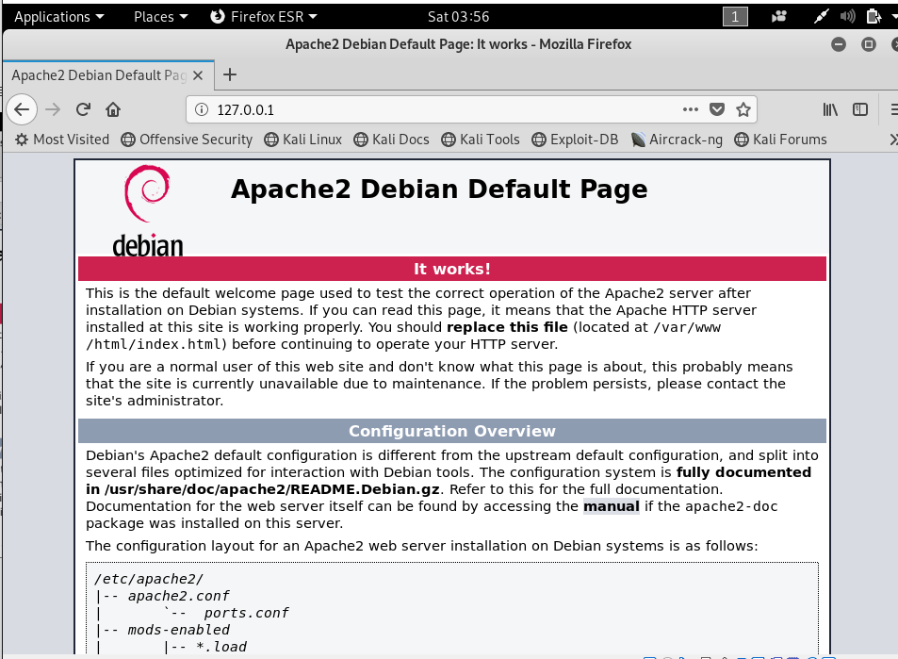Screen dimensions: 898x659
Task: Bookmark this page with the star
Action: (x=743, y=109)
